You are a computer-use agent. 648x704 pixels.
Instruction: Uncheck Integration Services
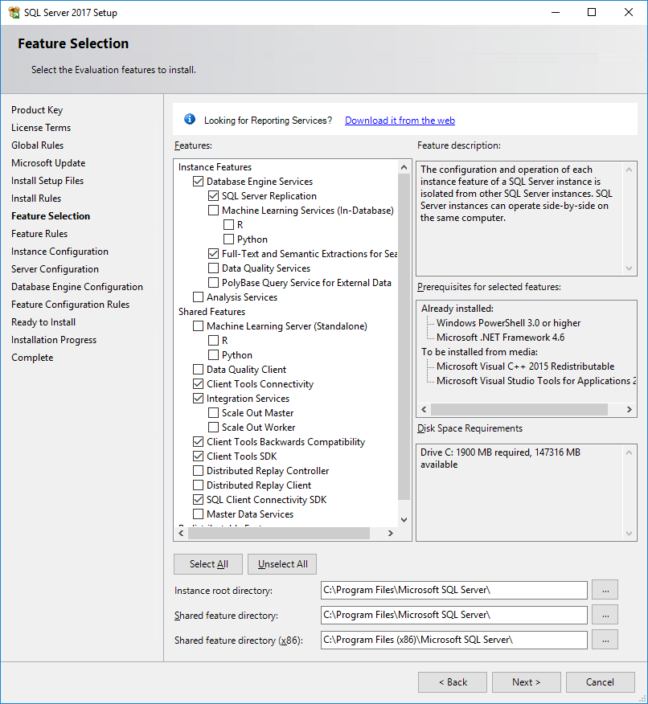click(x=198, y=399)
